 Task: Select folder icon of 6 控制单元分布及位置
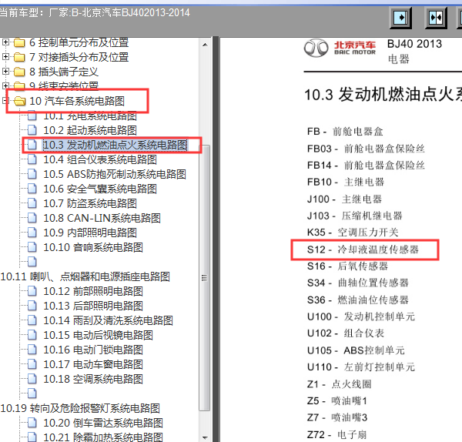[x=19, y=42]
